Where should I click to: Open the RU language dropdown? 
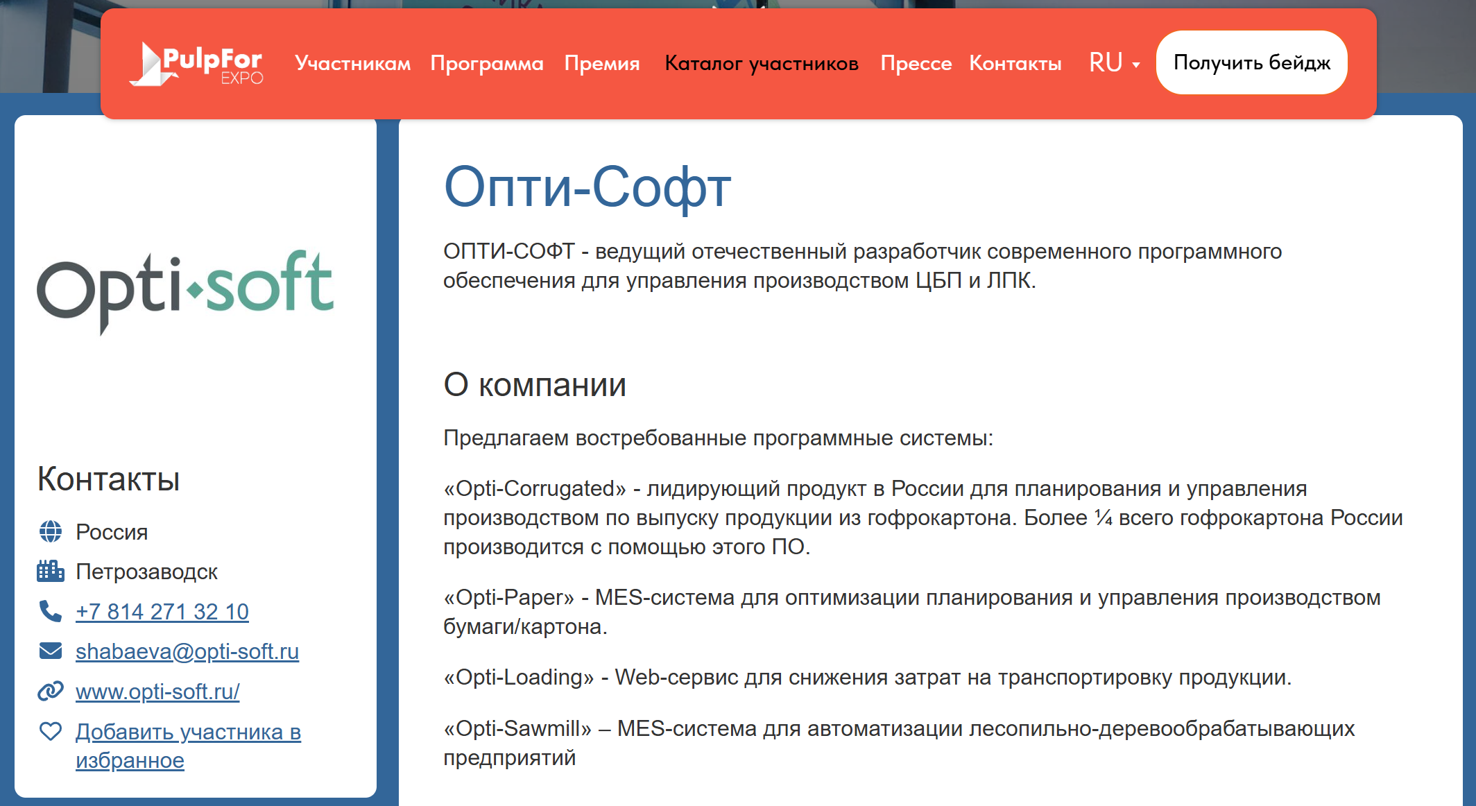[x=1114, y=63]
